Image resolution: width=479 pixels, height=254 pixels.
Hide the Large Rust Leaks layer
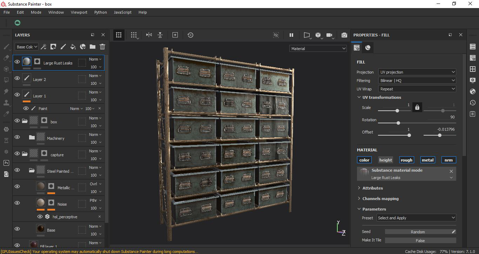17,61
